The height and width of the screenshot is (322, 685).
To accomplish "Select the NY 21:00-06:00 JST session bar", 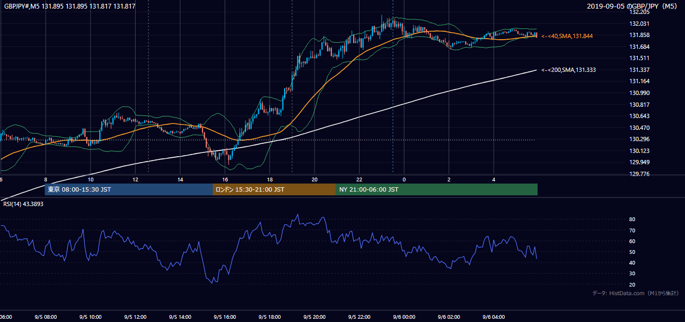I will 437,189.
